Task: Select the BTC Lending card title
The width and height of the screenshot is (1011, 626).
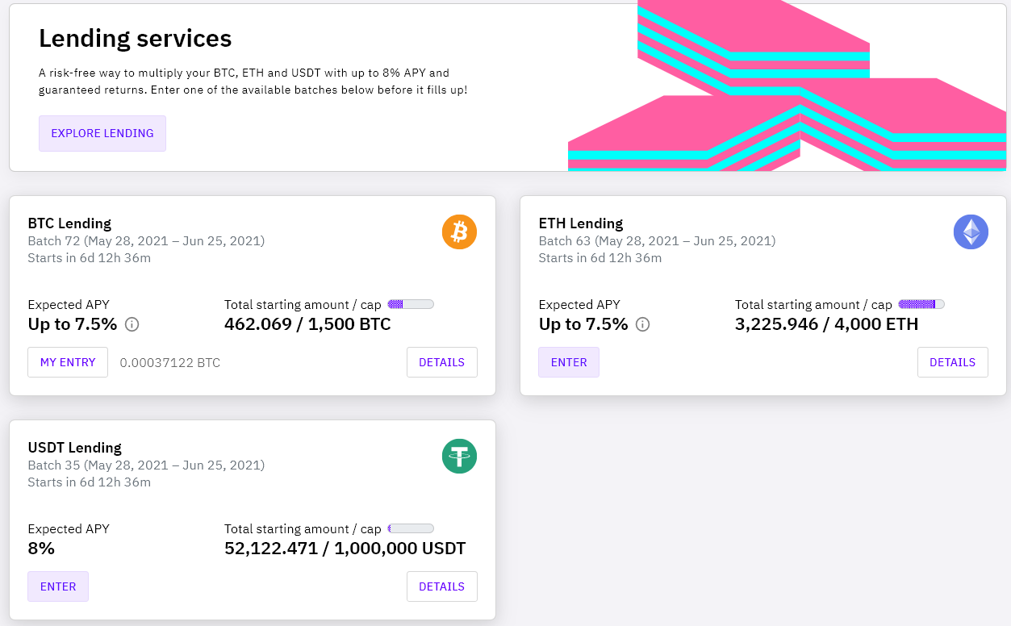Action: tap(69, 223)
